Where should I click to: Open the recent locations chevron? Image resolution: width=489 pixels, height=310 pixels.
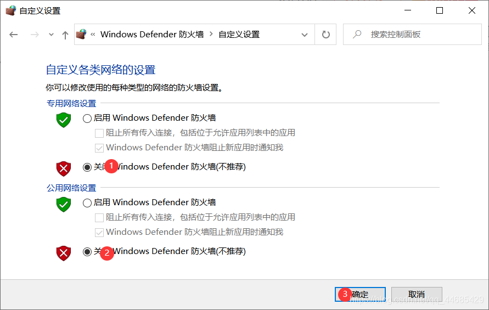51,35
